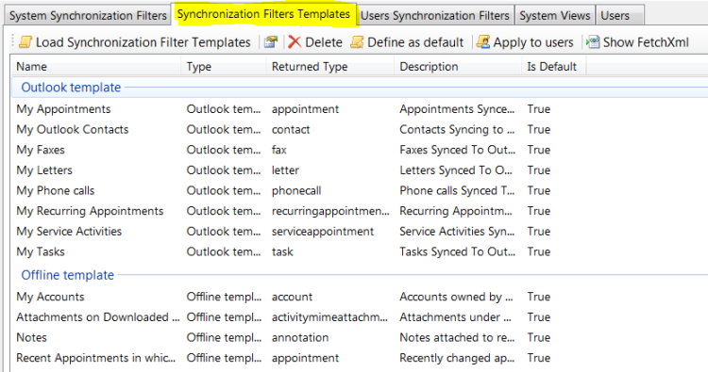Sort by the Name column header
708x372 pixels.
click(95, 66)
